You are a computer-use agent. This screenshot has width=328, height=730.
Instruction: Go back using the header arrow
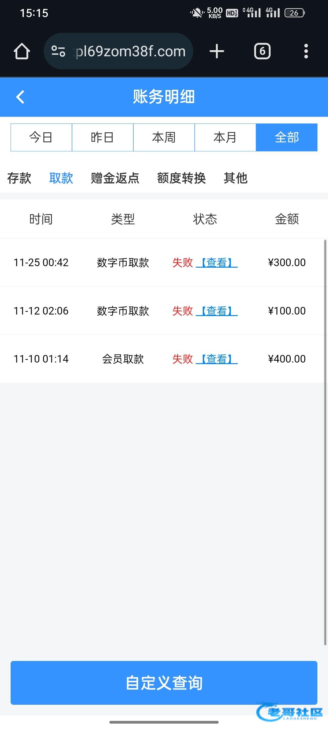coord(20,97)
